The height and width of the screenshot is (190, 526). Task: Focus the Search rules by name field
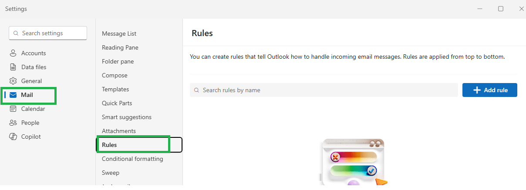[x=324, y=90]
